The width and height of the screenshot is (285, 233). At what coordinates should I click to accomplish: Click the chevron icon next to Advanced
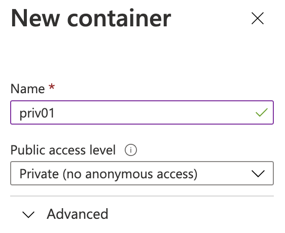[x=28, y=215]
